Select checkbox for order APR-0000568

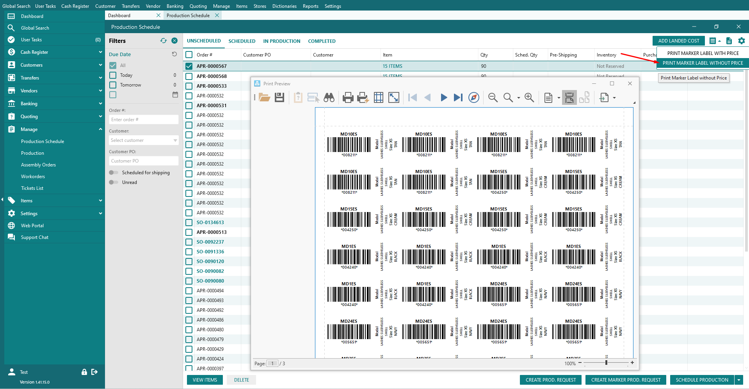pyautogui.click(x=189, y=76)
